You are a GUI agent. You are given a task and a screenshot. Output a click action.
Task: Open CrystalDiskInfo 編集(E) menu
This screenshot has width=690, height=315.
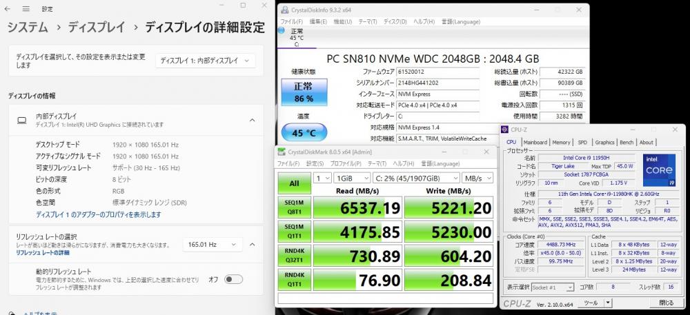[317, 21]
